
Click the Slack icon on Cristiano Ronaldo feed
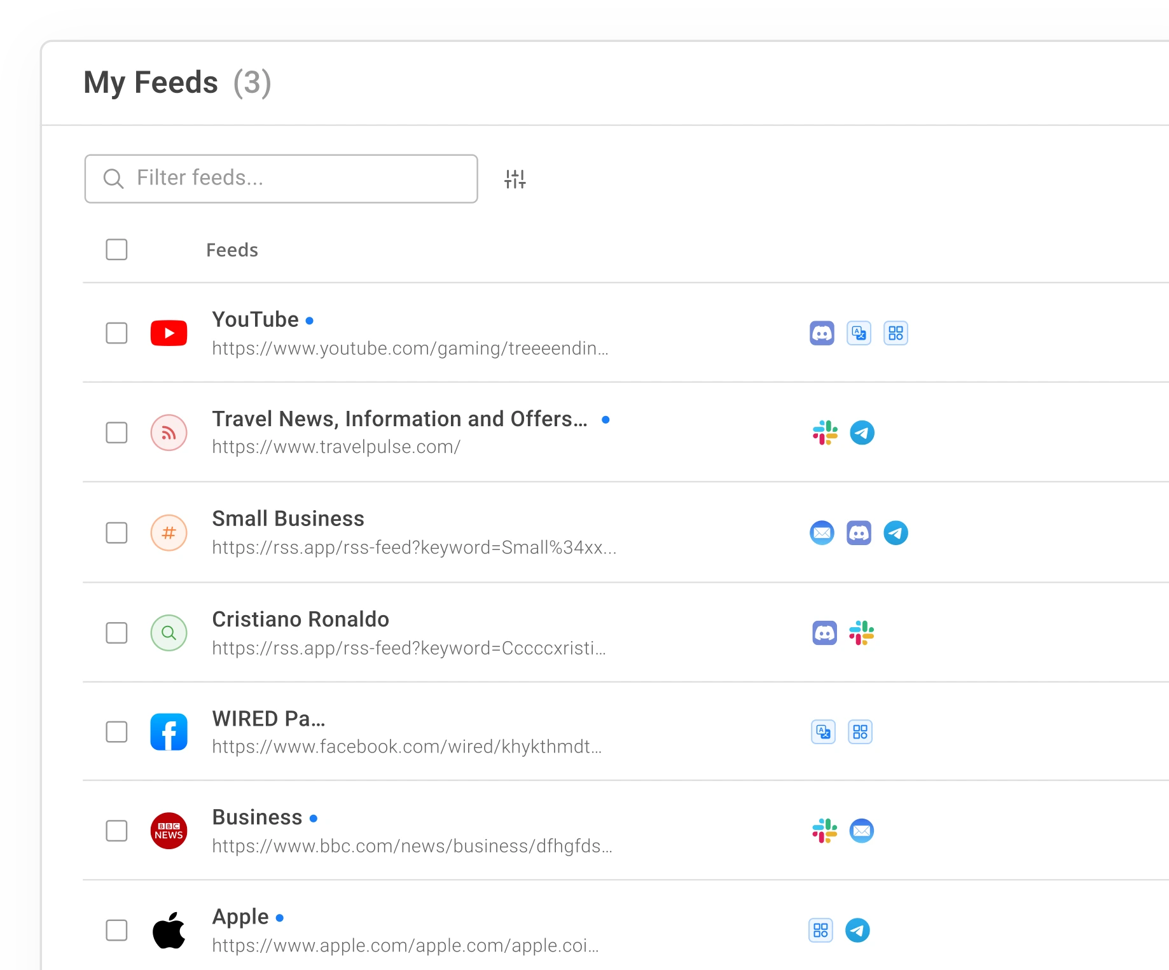[x=862, y=633]
